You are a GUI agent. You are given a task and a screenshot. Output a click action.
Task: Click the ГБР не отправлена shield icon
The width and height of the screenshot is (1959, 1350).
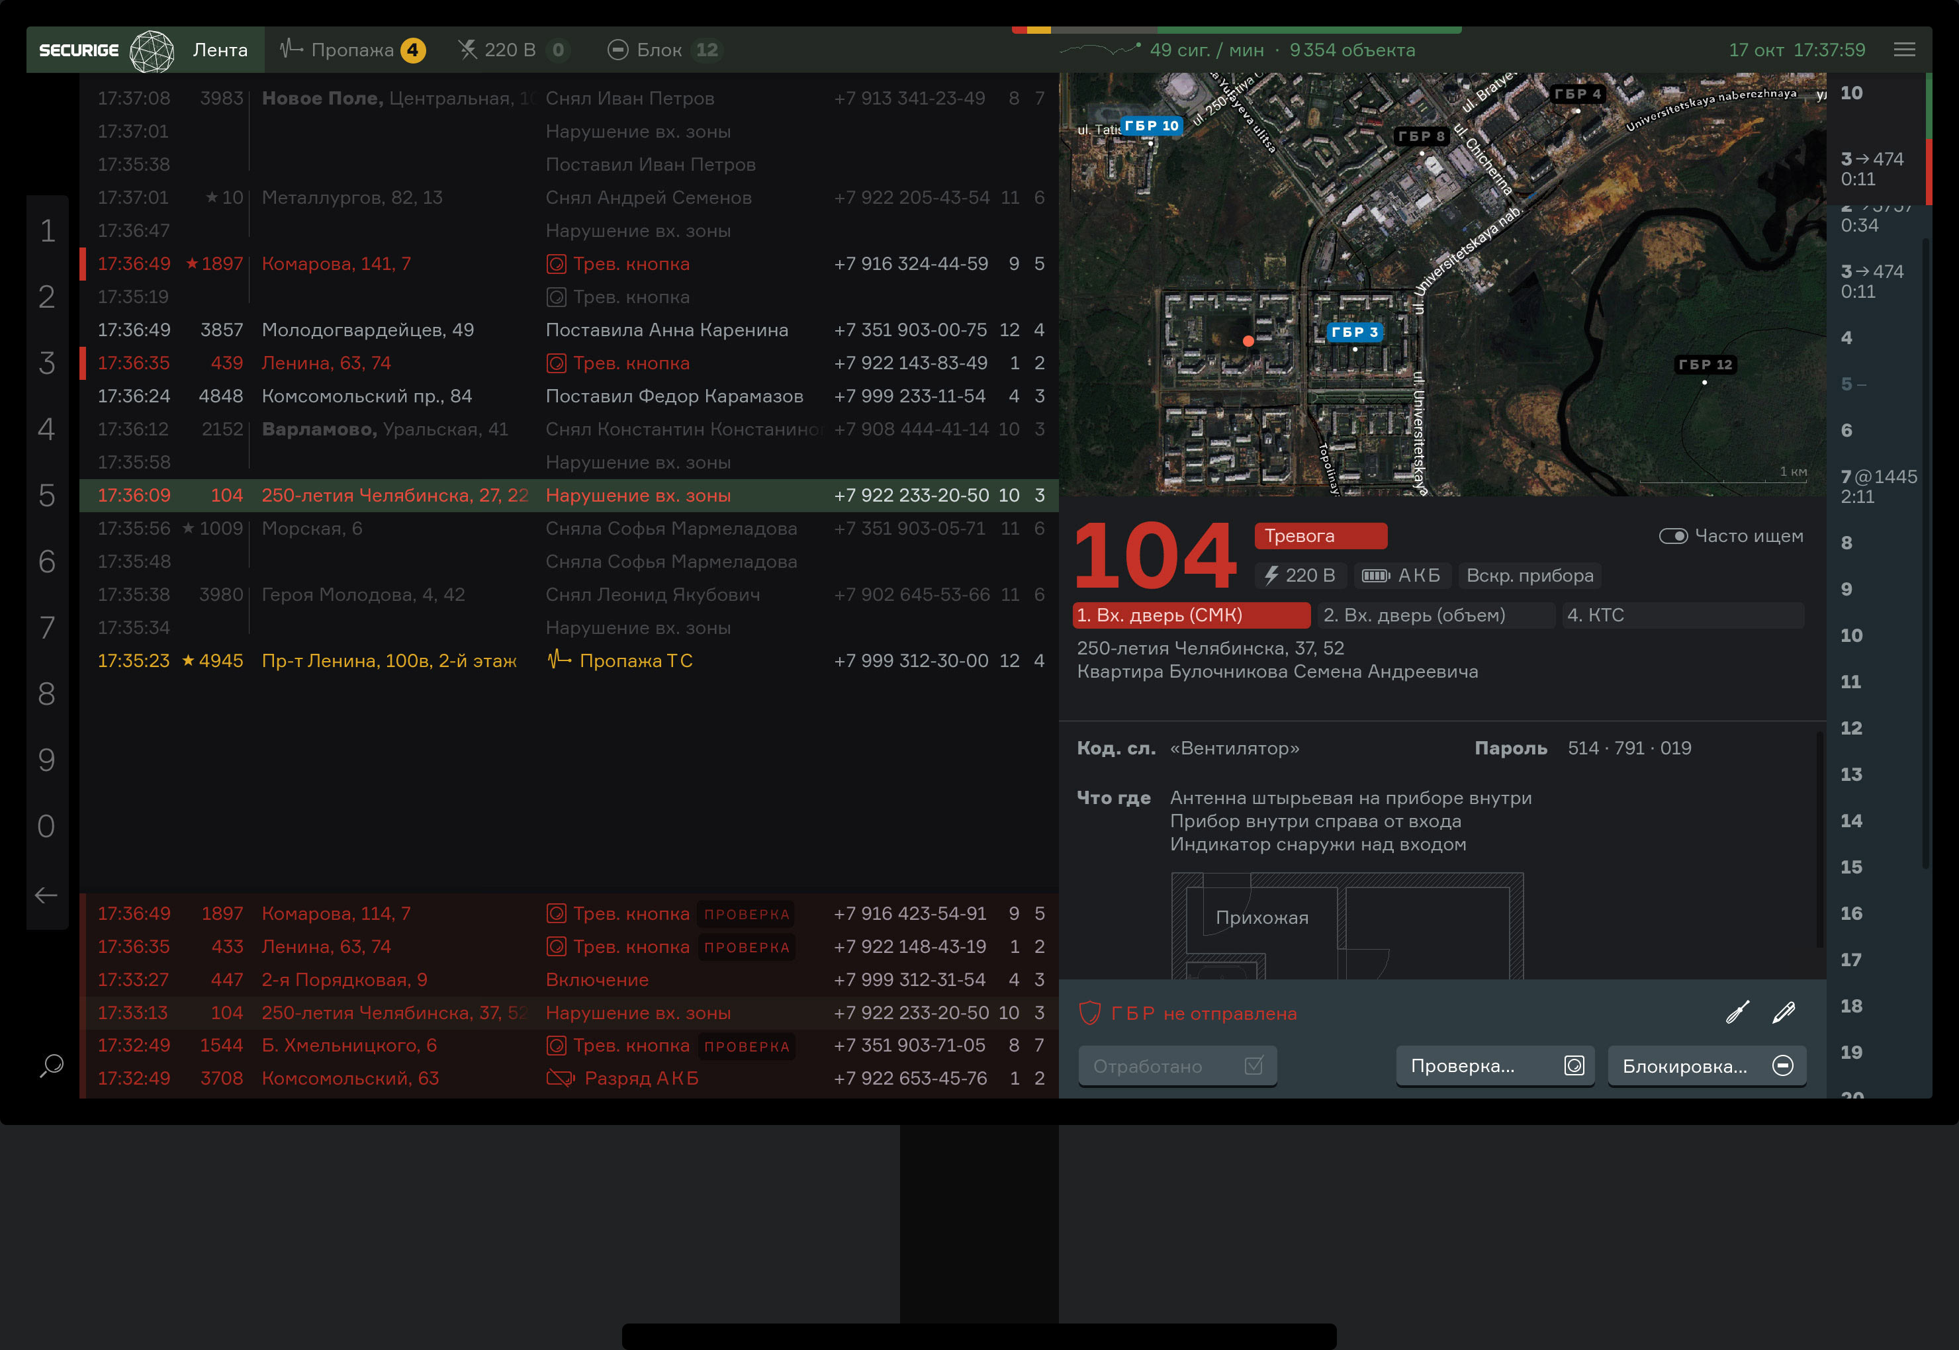coord(1090,1013)
